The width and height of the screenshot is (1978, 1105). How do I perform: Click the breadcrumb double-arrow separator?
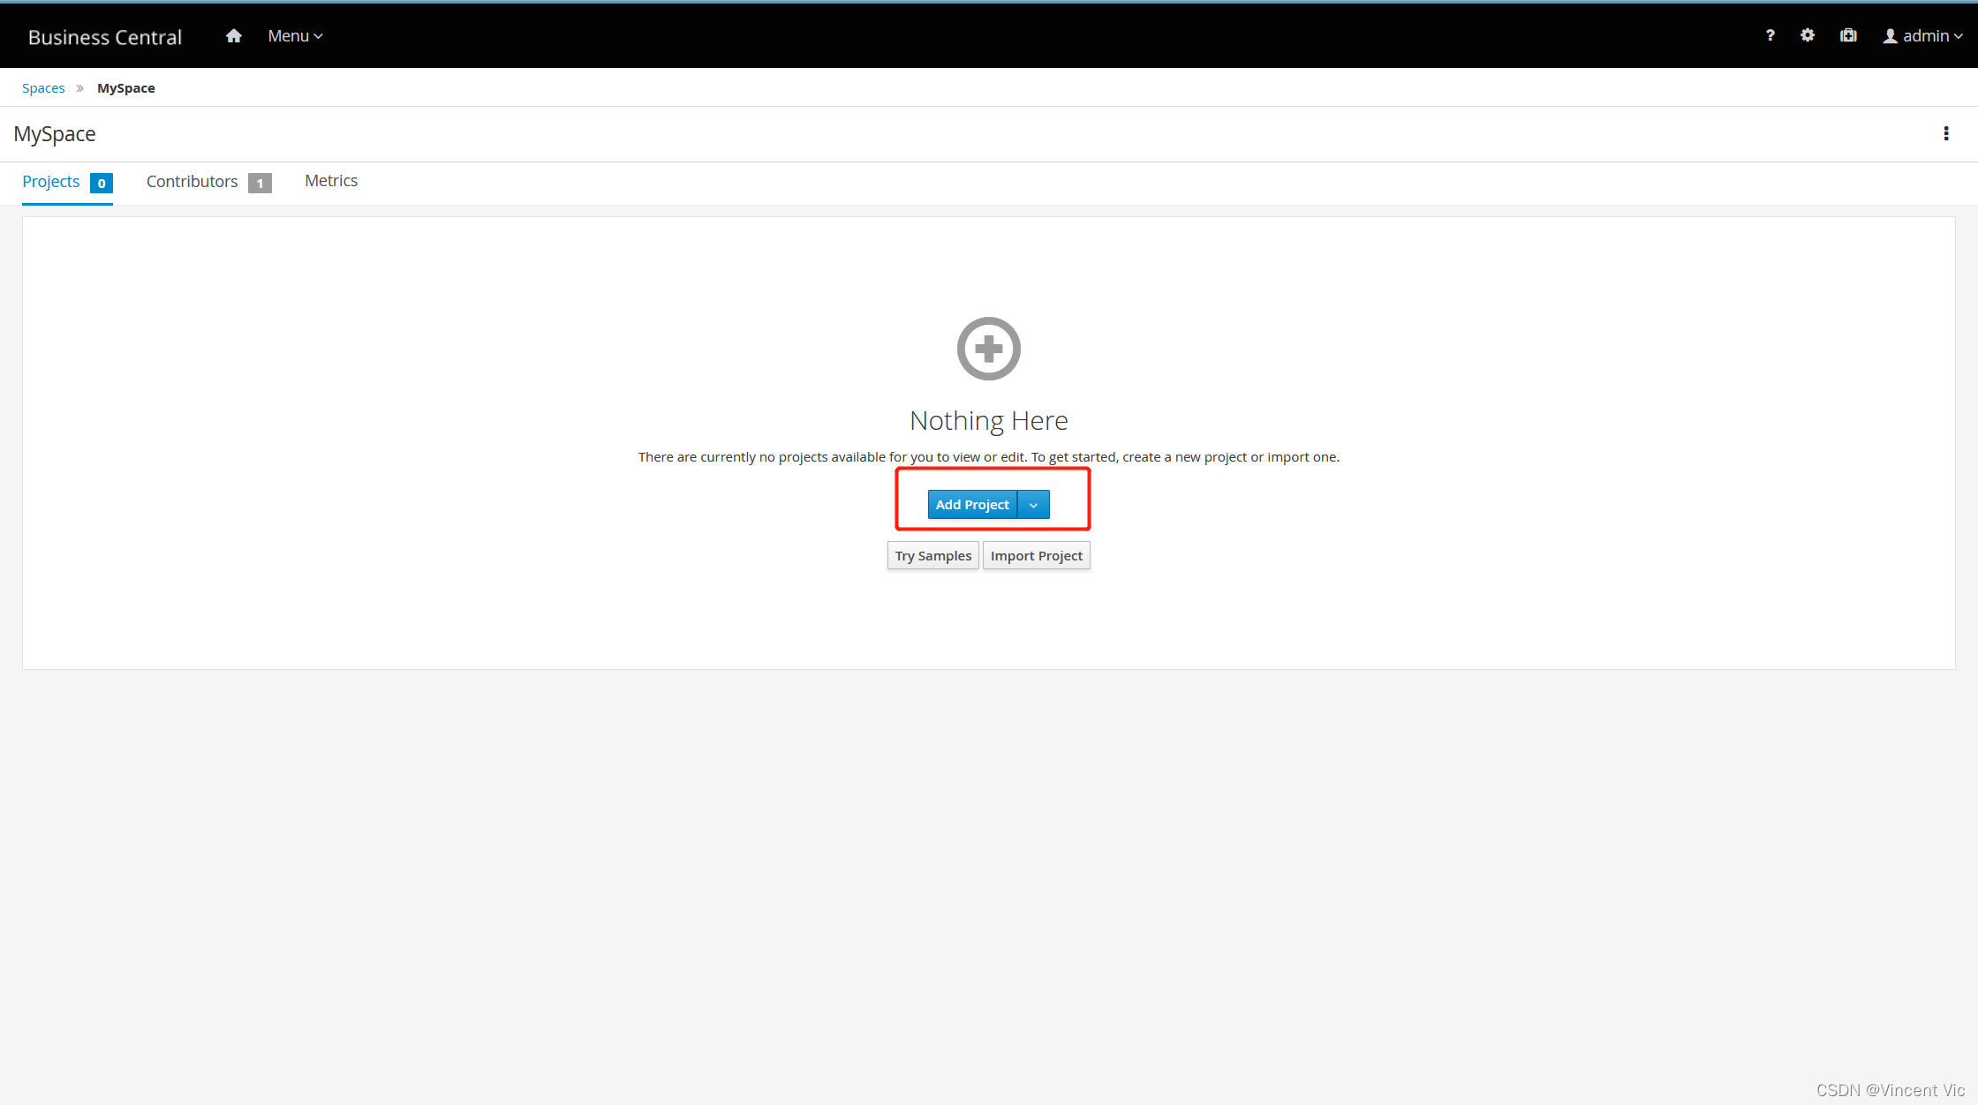click(79, 88)
